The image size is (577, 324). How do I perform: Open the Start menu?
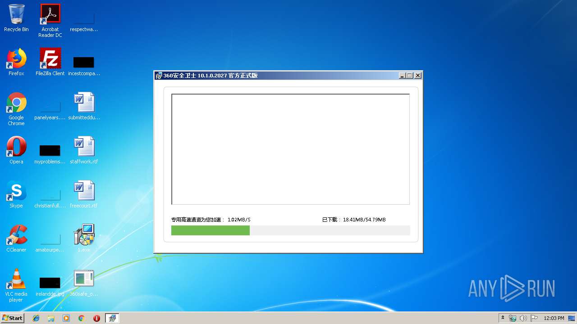click(12, 318)
